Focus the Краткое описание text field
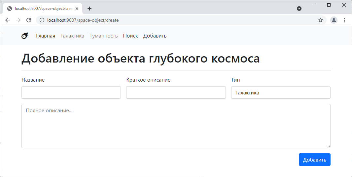The height and width of the screenshot is (177, 352). (176, 92)
